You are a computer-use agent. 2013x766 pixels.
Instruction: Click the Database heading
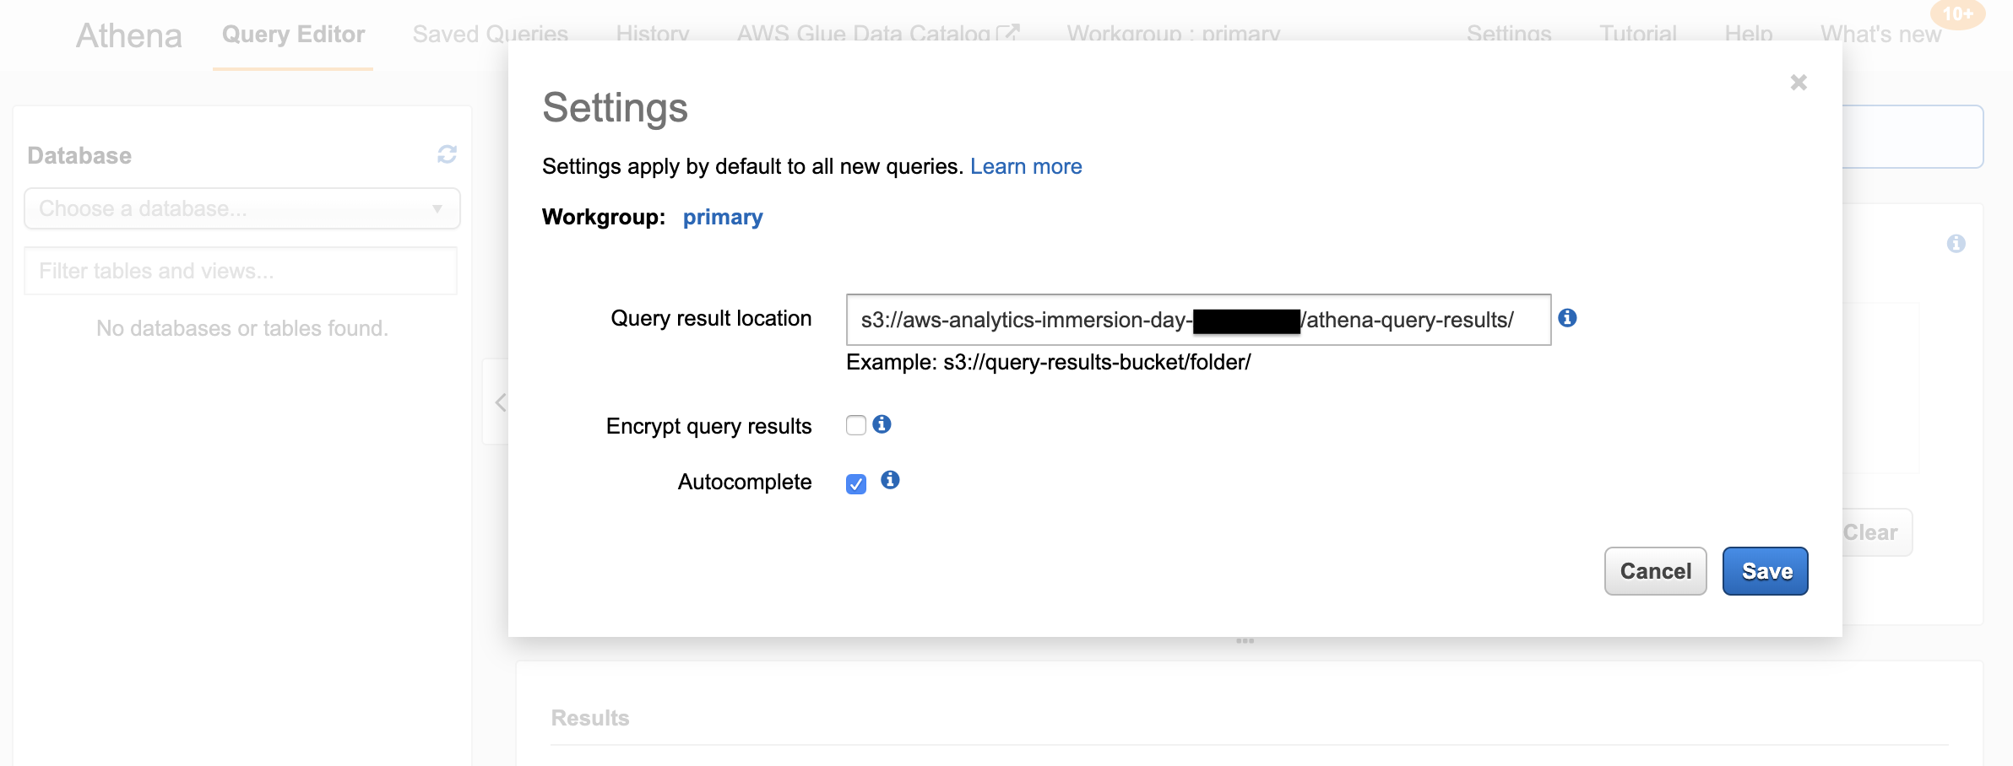click(79, 156)
